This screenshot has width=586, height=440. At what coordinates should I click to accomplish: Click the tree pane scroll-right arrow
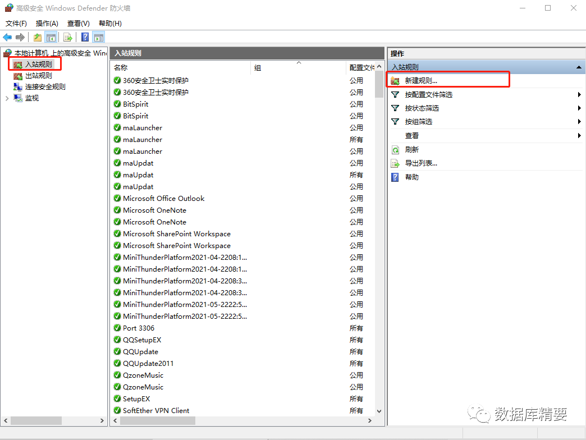pyautogui.click(x=102, y=420)
